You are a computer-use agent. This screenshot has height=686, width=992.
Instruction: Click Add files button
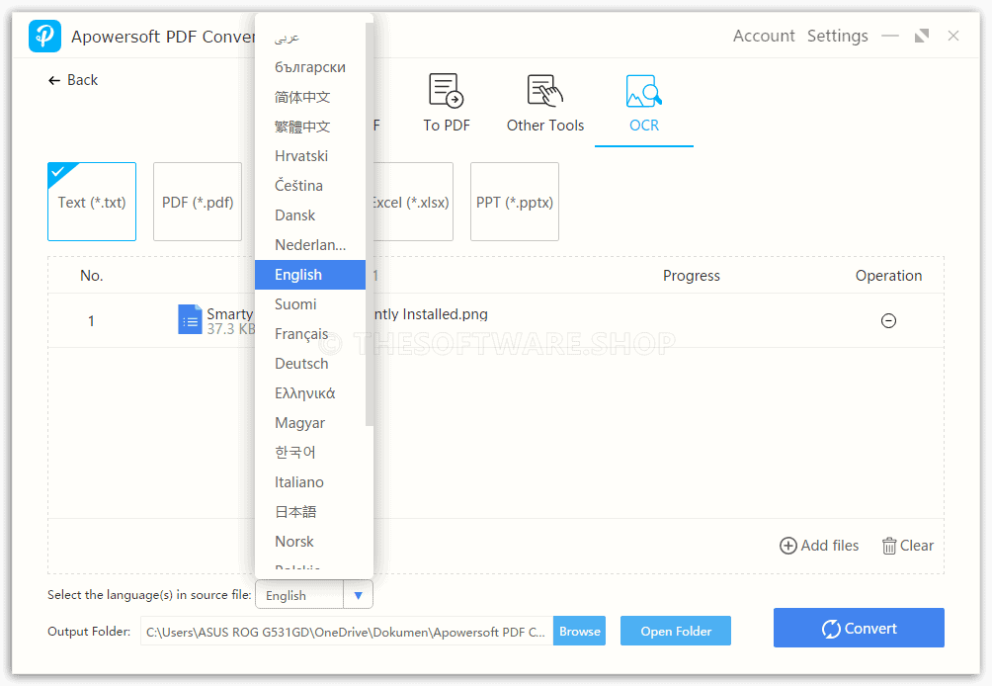(x=819, y=546)
